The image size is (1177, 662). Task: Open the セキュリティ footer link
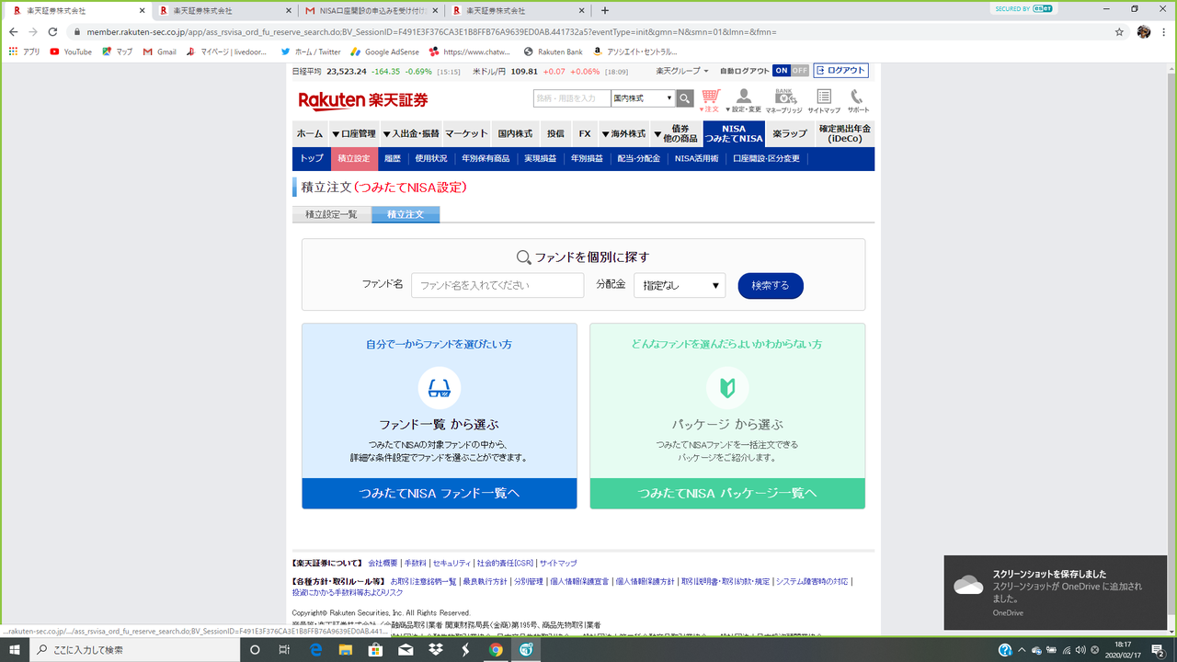(x=451, y=563)
